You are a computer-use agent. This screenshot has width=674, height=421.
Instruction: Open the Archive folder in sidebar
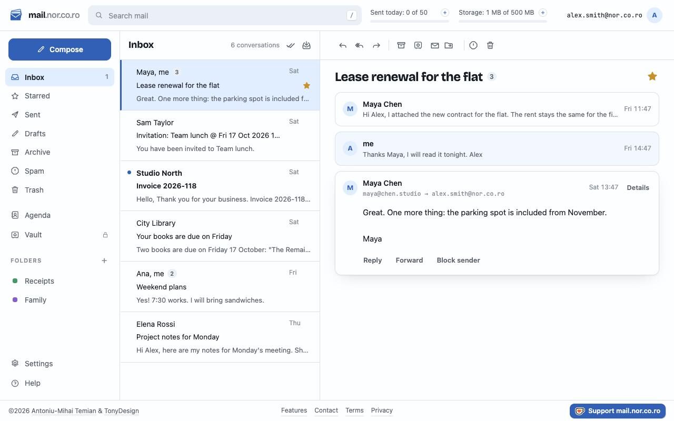[x=60, y=152]
